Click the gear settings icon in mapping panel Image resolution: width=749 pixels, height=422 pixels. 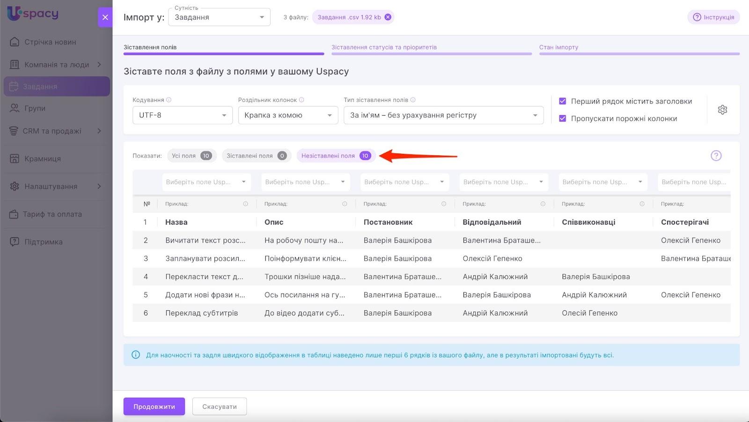722,110
